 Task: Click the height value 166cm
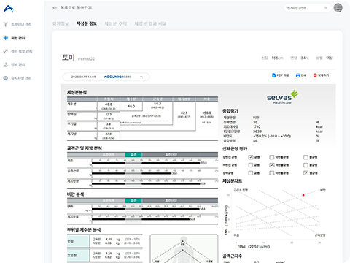[277, 58]
